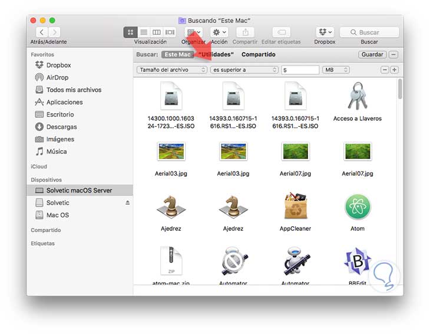This screenshot has height=334, width=430.
Task: Click the Favoritos sidebar heading
Action: (x=42, y=55)
